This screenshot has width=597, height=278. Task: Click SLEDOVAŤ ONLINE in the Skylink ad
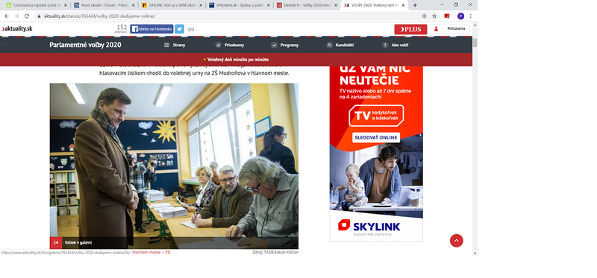(x=376, y=138)
